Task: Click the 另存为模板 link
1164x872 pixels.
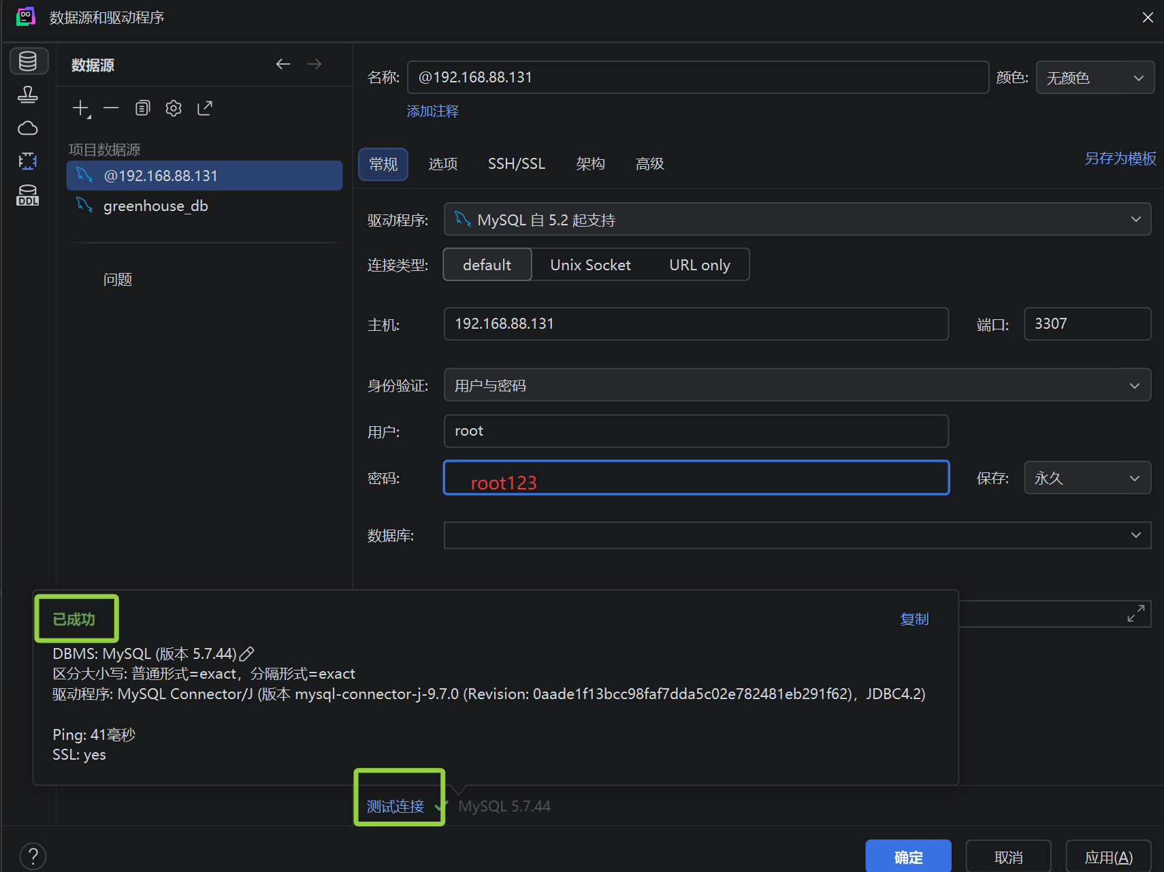Action: tap(1120, 159)
